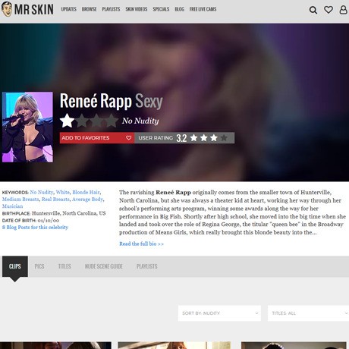Click the 3.2 user rating value
Viewport: 349px width, 349px height.
[x=181, y=138]
